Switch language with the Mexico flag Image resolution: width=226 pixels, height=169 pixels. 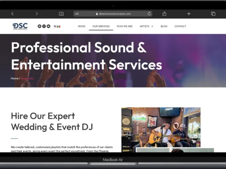coord(58,27)
